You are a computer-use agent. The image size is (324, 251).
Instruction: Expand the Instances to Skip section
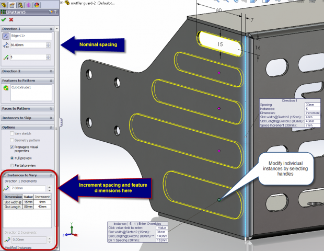(x=51, y=118)
